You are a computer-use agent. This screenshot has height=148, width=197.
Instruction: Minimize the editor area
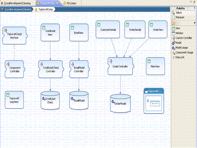(191, 2)
